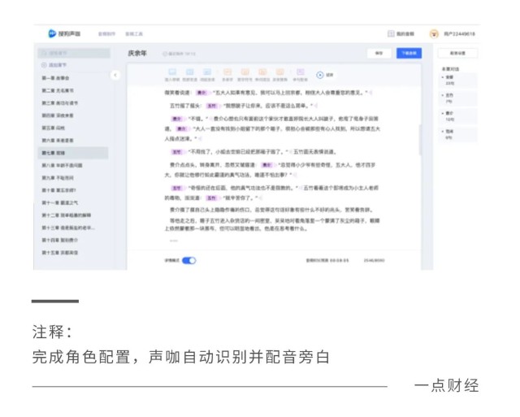The height and width of the screenshot is (417, 520).
Task: Click the chapter search field
Action: pos(73,53)
